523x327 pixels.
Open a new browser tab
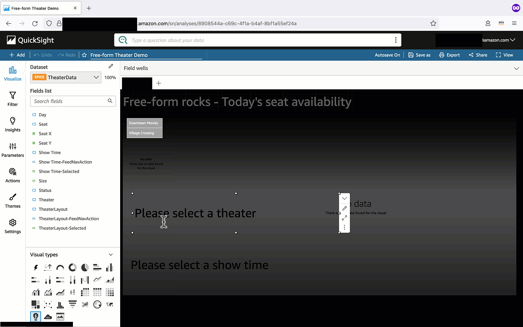[89, 8]
